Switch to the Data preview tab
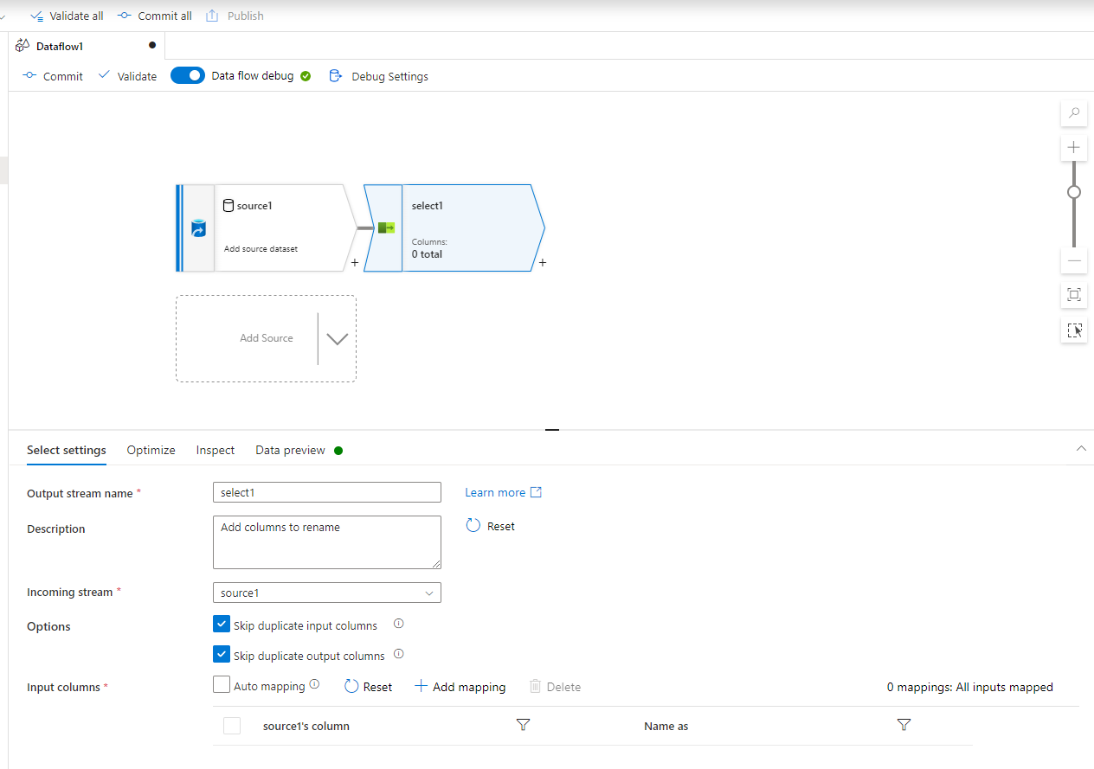1094x769 pixels. pos(290,450)
